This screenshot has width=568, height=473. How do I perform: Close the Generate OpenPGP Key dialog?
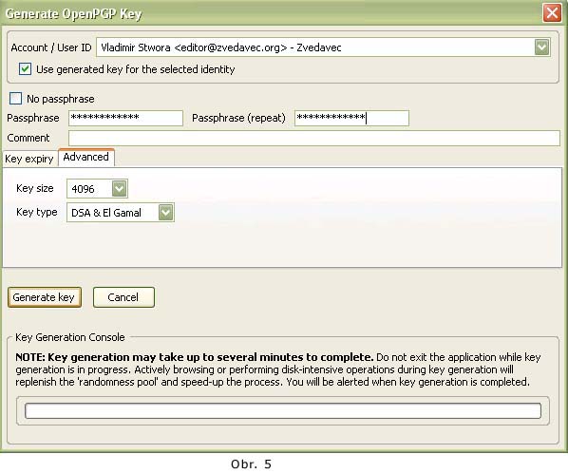pos(552,13)
